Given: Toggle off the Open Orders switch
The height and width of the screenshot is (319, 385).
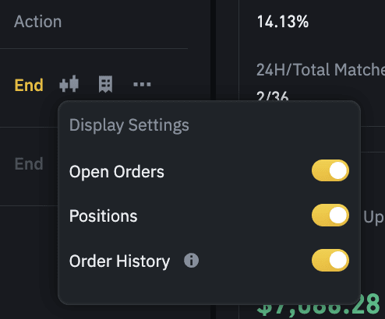Looking at the screenshot, I should point(330,170).
